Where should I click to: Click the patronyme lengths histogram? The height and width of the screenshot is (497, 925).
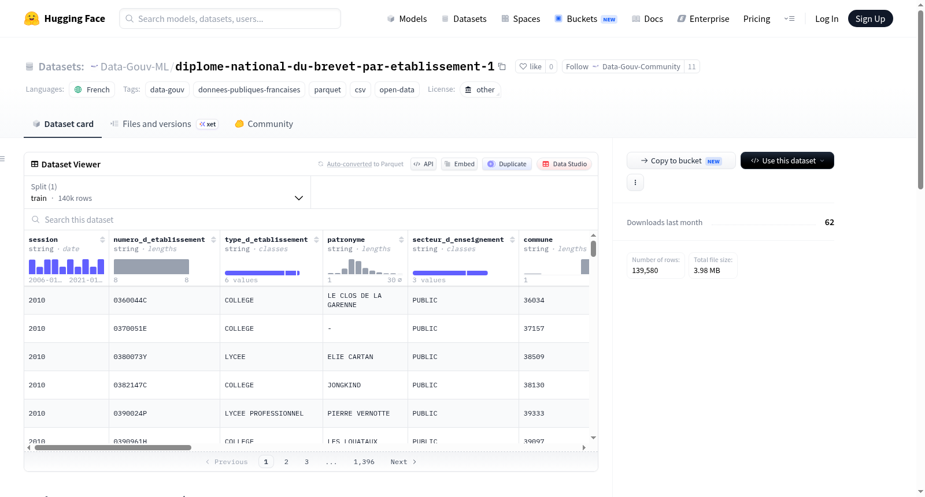[x=365, y=266]
